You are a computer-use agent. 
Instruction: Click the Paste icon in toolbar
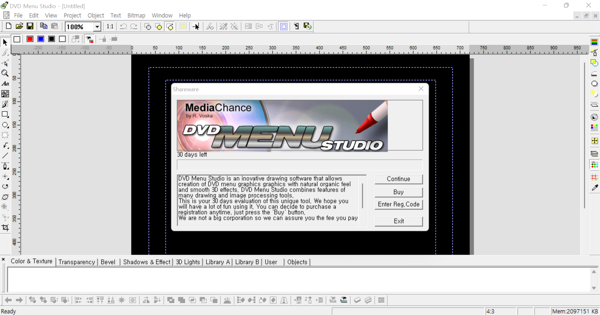click(55, 26)
